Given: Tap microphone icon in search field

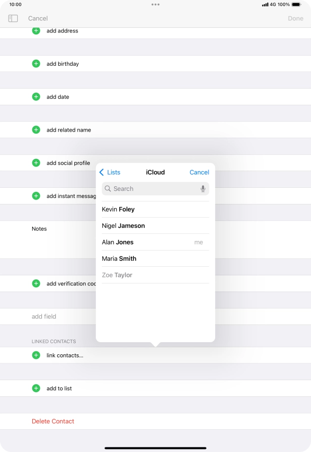Looking at the screenshot, I should (202, 189).
